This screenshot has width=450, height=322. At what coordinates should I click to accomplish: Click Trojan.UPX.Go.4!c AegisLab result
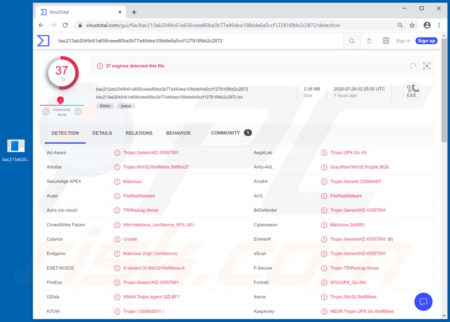pyautogui.click(x=349, y=153)
